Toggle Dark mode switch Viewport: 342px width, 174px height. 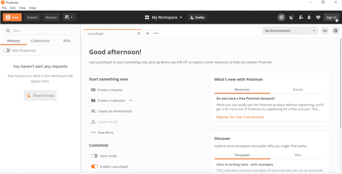[x=94, y=156]
